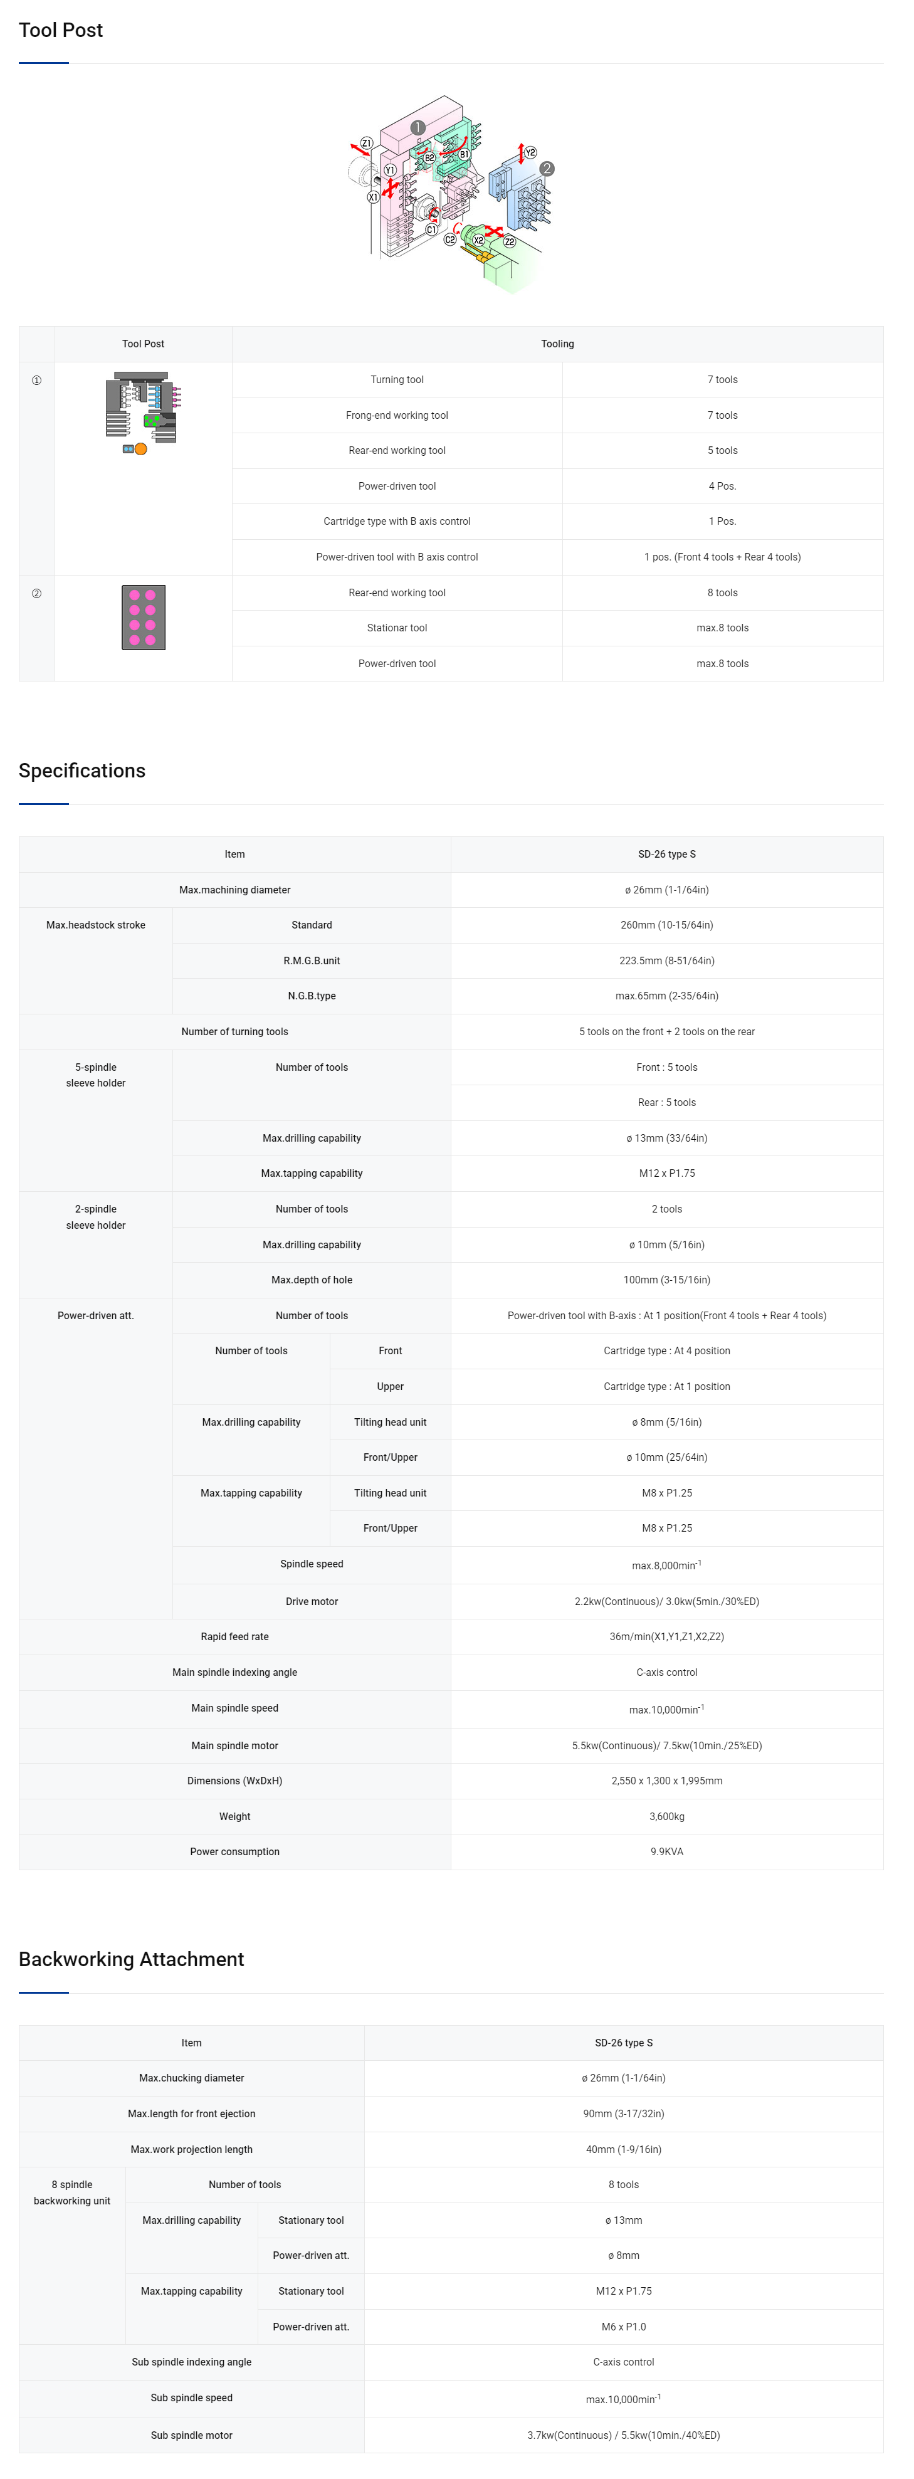
Task: Click the C1 rotation label in diagram
Action: pyautogui.click(x=431, y=230)
